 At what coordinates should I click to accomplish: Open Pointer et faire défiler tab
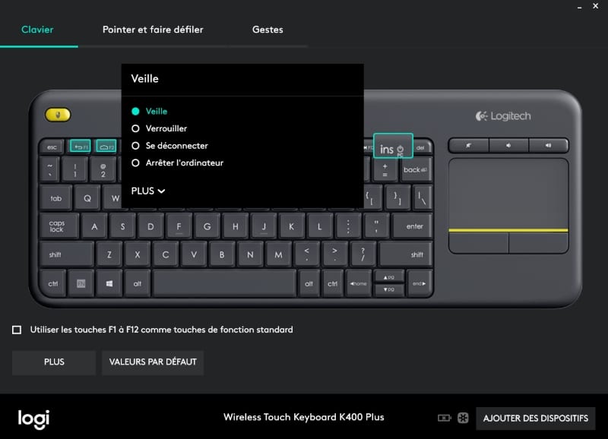[x=153, y=30]
